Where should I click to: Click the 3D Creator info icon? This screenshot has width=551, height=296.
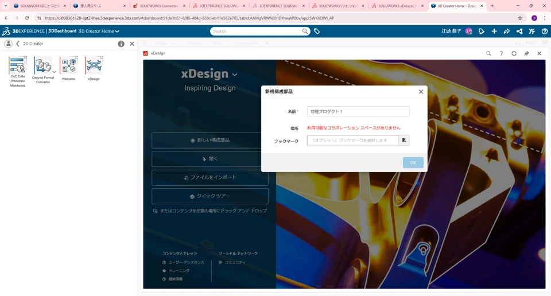121,44
